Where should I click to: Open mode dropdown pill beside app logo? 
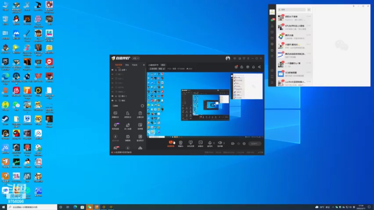point(136,58)
